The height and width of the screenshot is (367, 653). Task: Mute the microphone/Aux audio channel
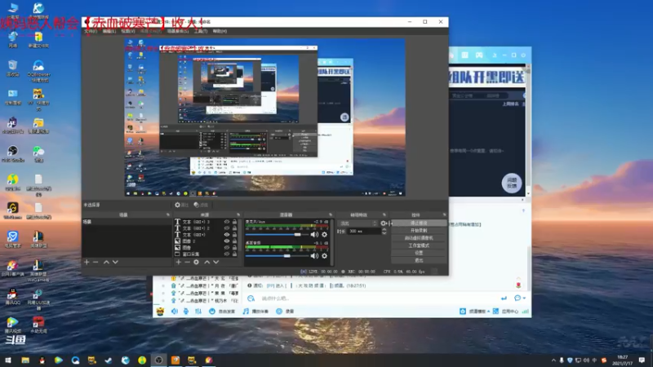click(314, 235)
